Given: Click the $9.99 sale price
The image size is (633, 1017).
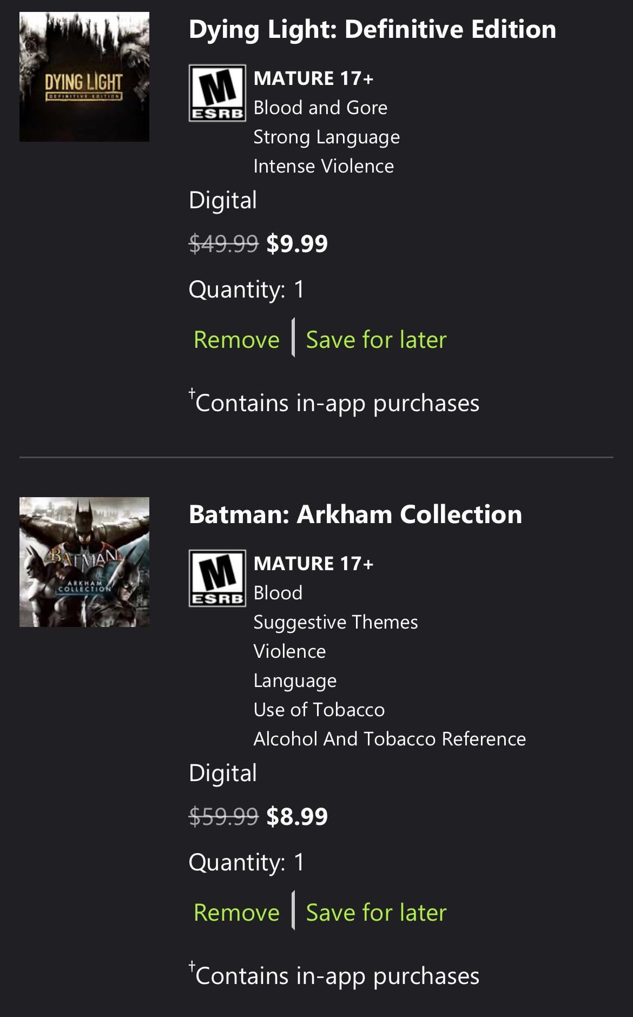Looking at the screenshot, I should pyautogui.click(x=297, y=243).
